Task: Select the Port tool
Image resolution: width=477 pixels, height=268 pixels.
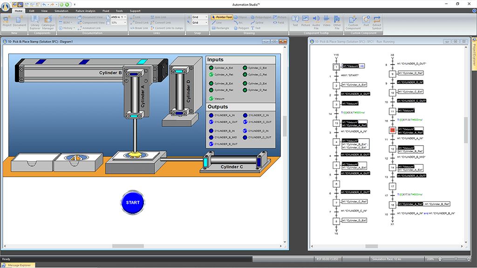Action: click(x=366, y=21)
